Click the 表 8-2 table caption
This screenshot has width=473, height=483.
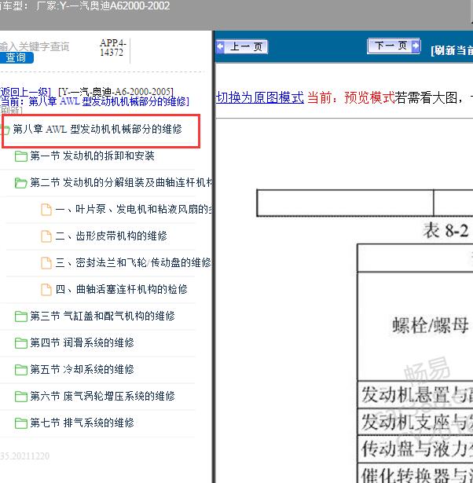pyautogui.click(x=445, y=231)
